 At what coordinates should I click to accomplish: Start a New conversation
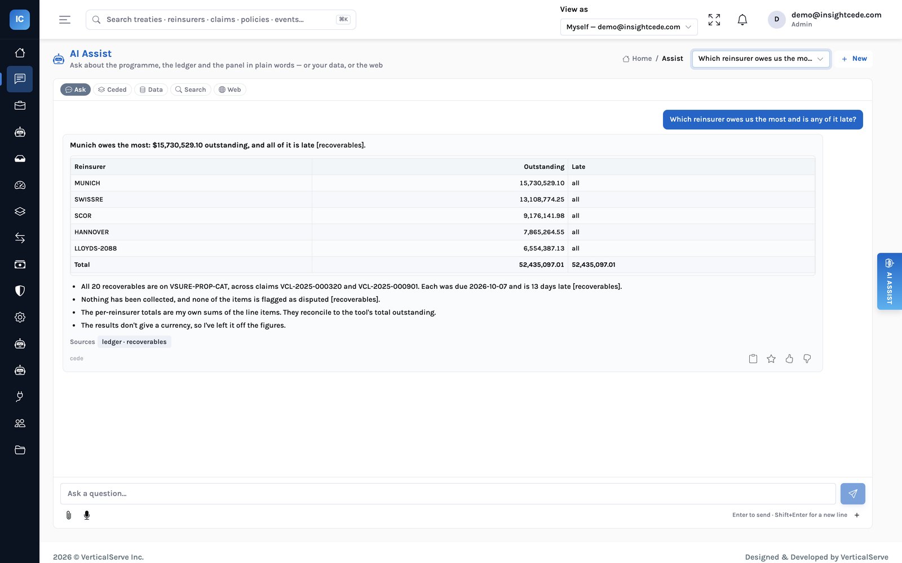pos(854,59)
